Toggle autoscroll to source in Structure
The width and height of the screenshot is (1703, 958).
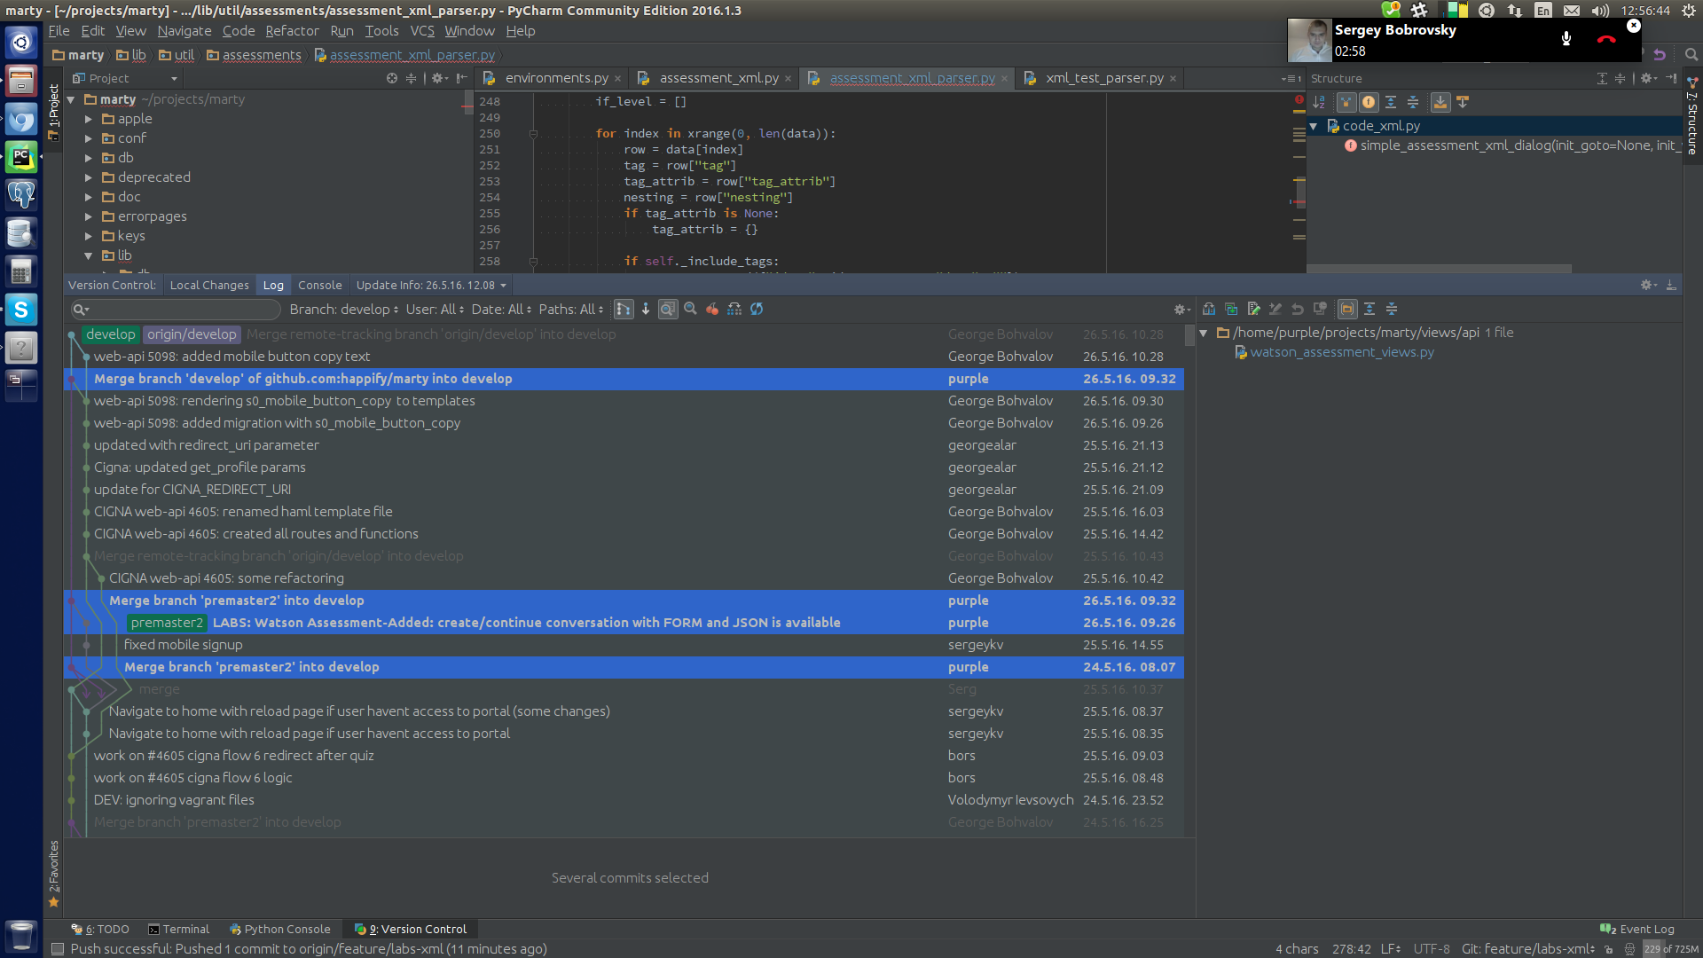(1440, 102)
